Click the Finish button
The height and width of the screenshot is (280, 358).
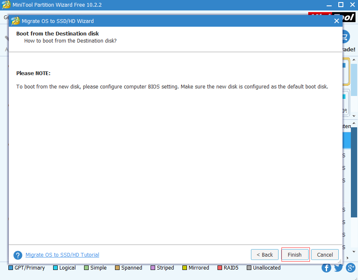tap(295, 255)
